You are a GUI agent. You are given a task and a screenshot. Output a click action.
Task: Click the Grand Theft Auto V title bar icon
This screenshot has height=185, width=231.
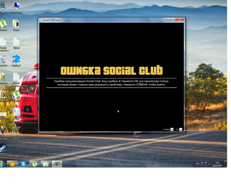click(x=41, y=20)
